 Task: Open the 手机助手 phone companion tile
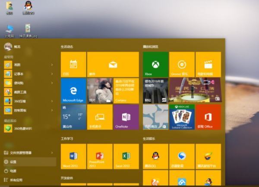100,117
